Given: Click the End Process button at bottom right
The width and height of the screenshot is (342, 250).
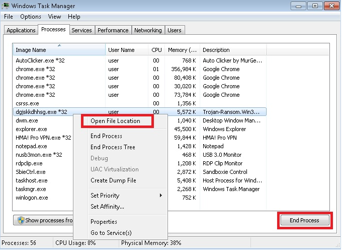Looking at the screenshot, I should [x=304, y=220].
